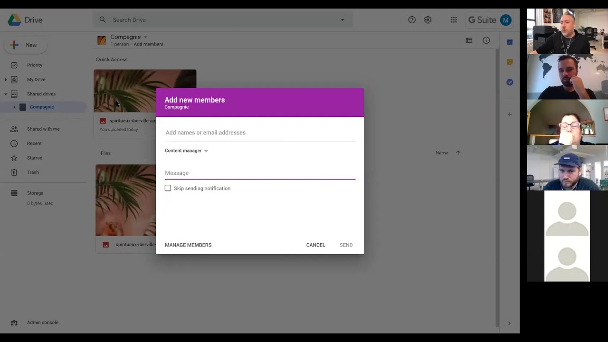The width and height of the screenshot is (608, 342).
Task: Open Recent section
Action: tap(34, 143)
